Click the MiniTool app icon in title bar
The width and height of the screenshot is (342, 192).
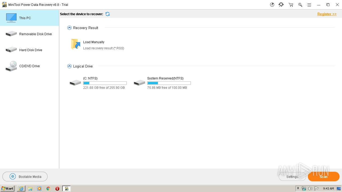pyautogui.click(x=4, y=5)
